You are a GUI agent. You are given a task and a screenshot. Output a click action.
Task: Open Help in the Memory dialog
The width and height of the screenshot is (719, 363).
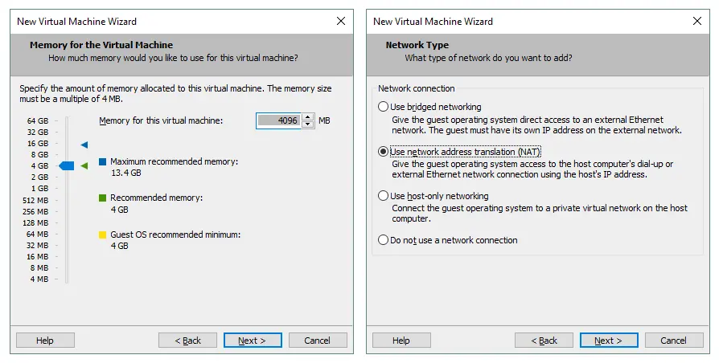[x=45, y=341]
